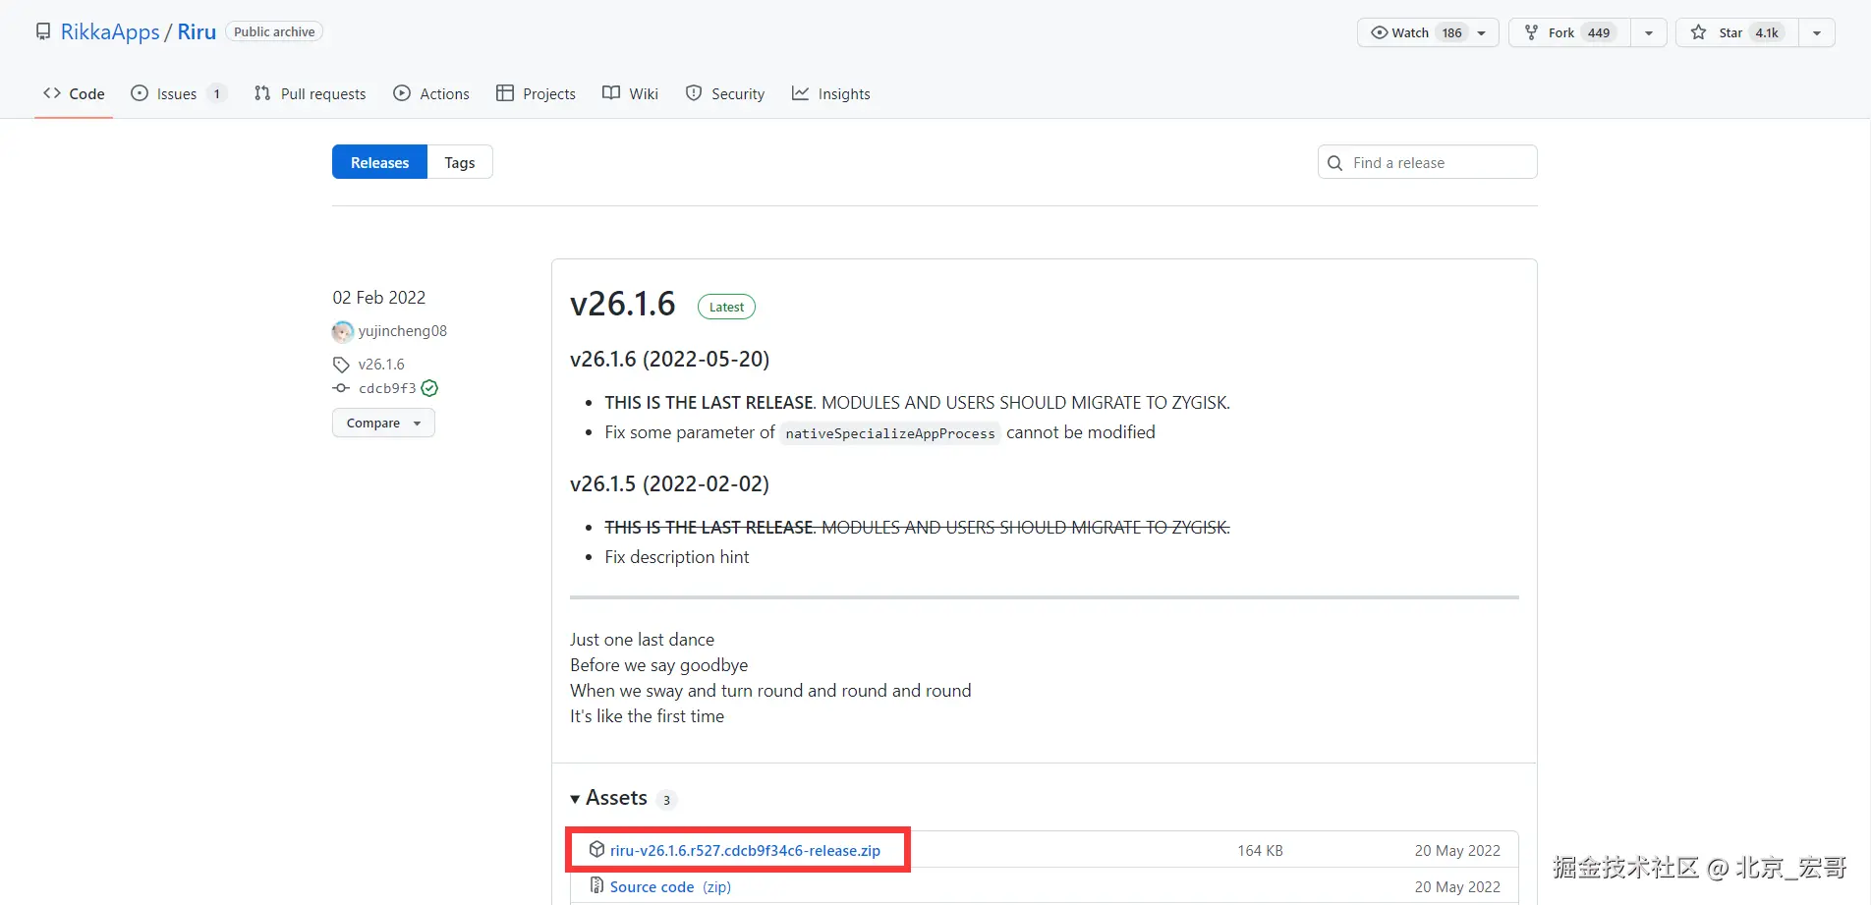Switch to the Tags view

click(460, 162)
